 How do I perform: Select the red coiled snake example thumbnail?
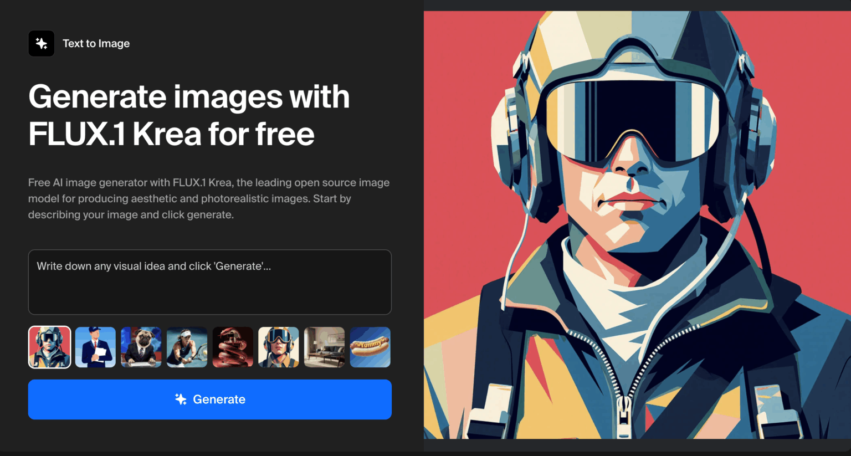click(233, 347)
